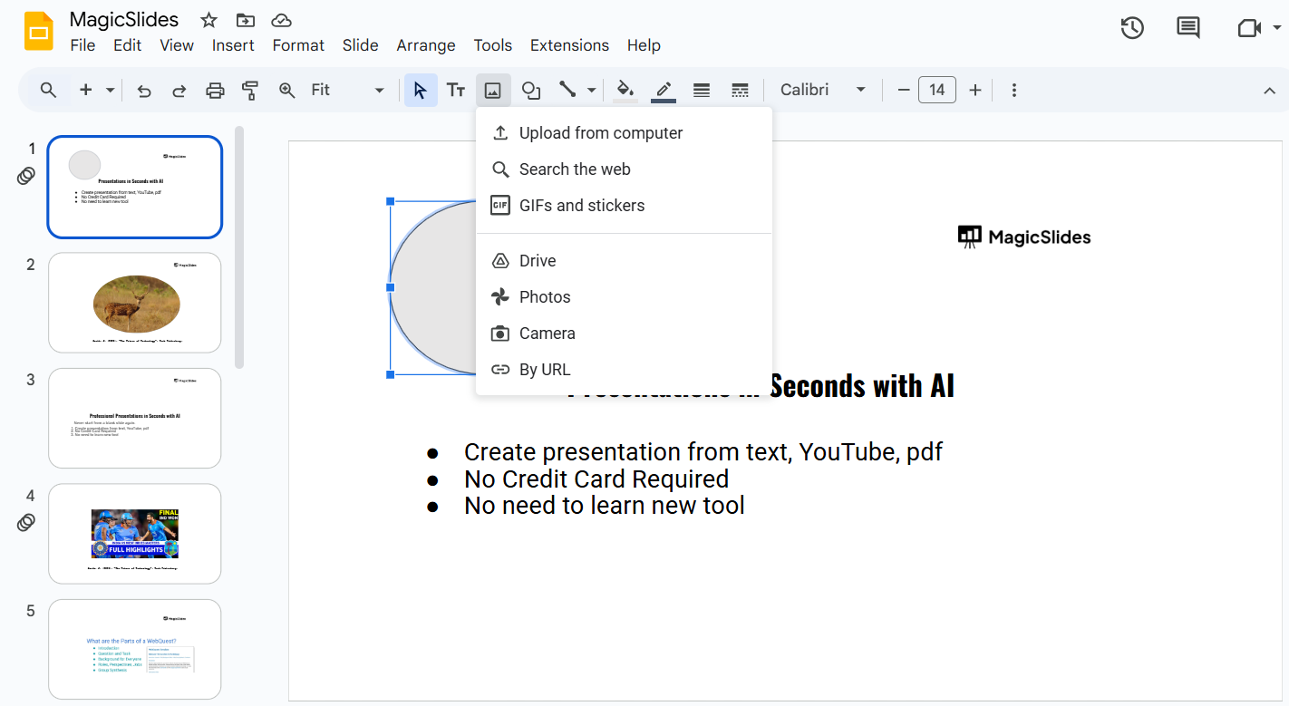Viewport: 1289px width, 706px height.
Task: Select slide 2 deer thumbnail
Action: [135, 303]
